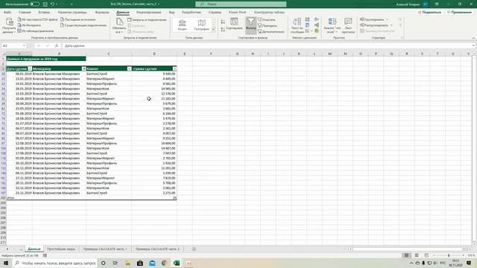Switch to Page Layout view icon
This screenshot has height=268, width=477.
[417, 255]
